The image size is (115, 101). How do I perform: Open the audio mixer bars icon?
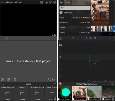point(61,45)
